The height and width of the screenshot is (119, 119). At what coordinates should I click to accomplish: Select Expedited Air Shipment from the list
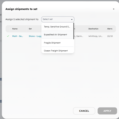pyautogui.click(x=58, y=35)
